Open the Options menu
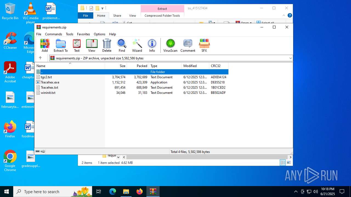The height and width of the screenshot is (197, 351). tap(100, 34)
